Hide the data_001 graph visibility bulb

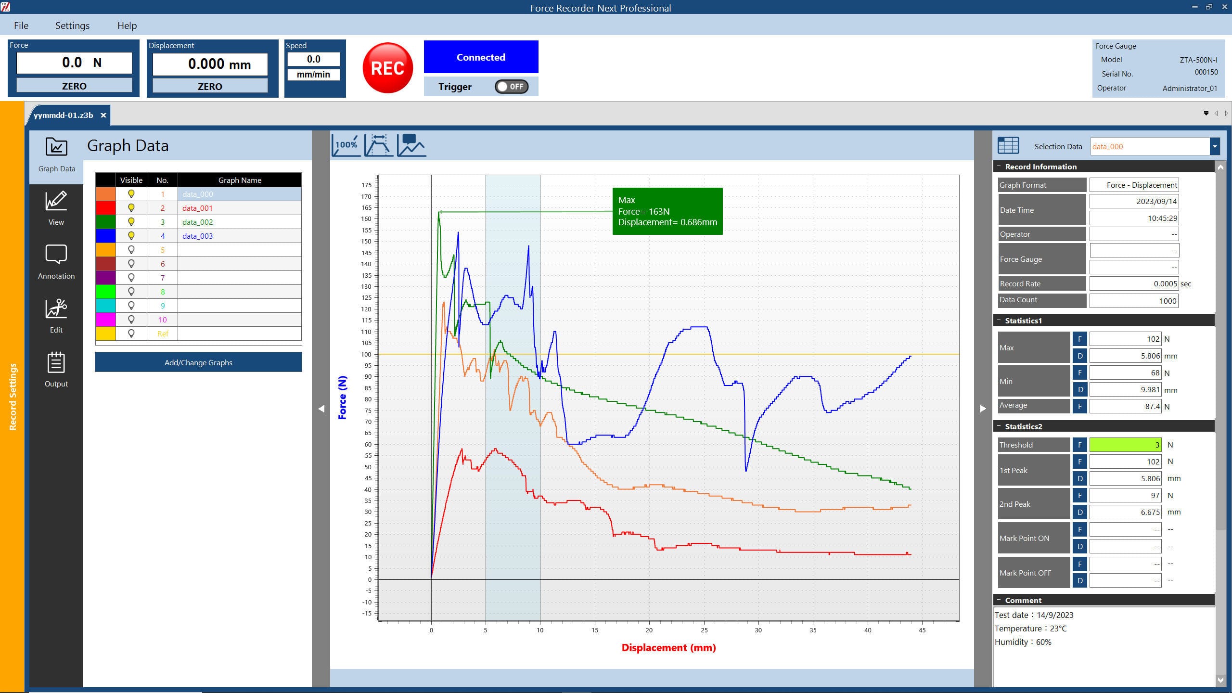click(131, 208)
